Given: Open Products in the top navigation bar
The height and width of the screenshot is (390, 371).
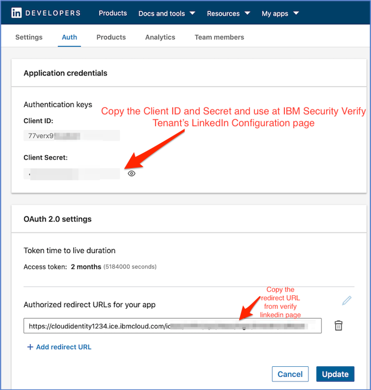Looking at the screenshot, I should [x=113, y=13].
